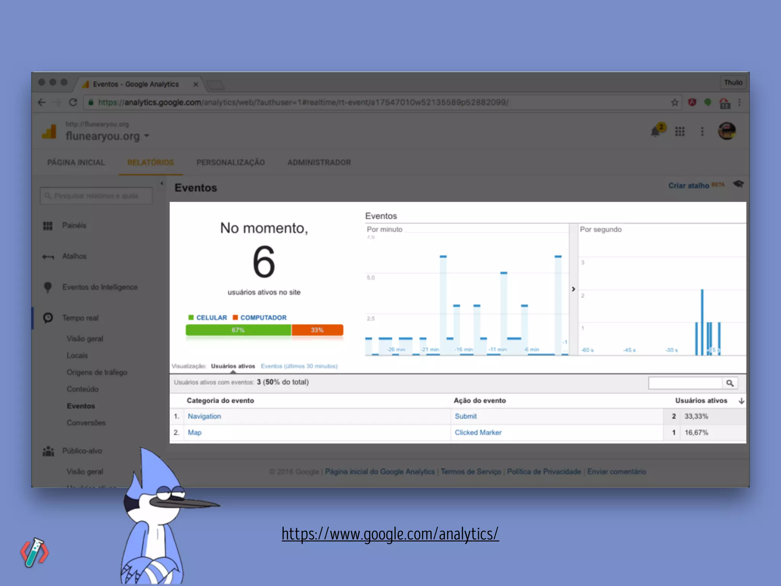Switch to Eventos (últimos 30 minutos) view
This screenshot has width=781, height=586.
click(x=299, y=366)
